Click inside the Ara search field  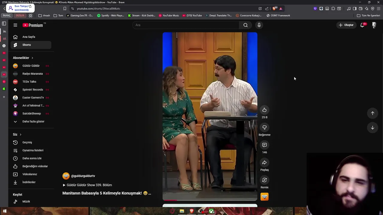pyautogui.click(x=186, y=25)
